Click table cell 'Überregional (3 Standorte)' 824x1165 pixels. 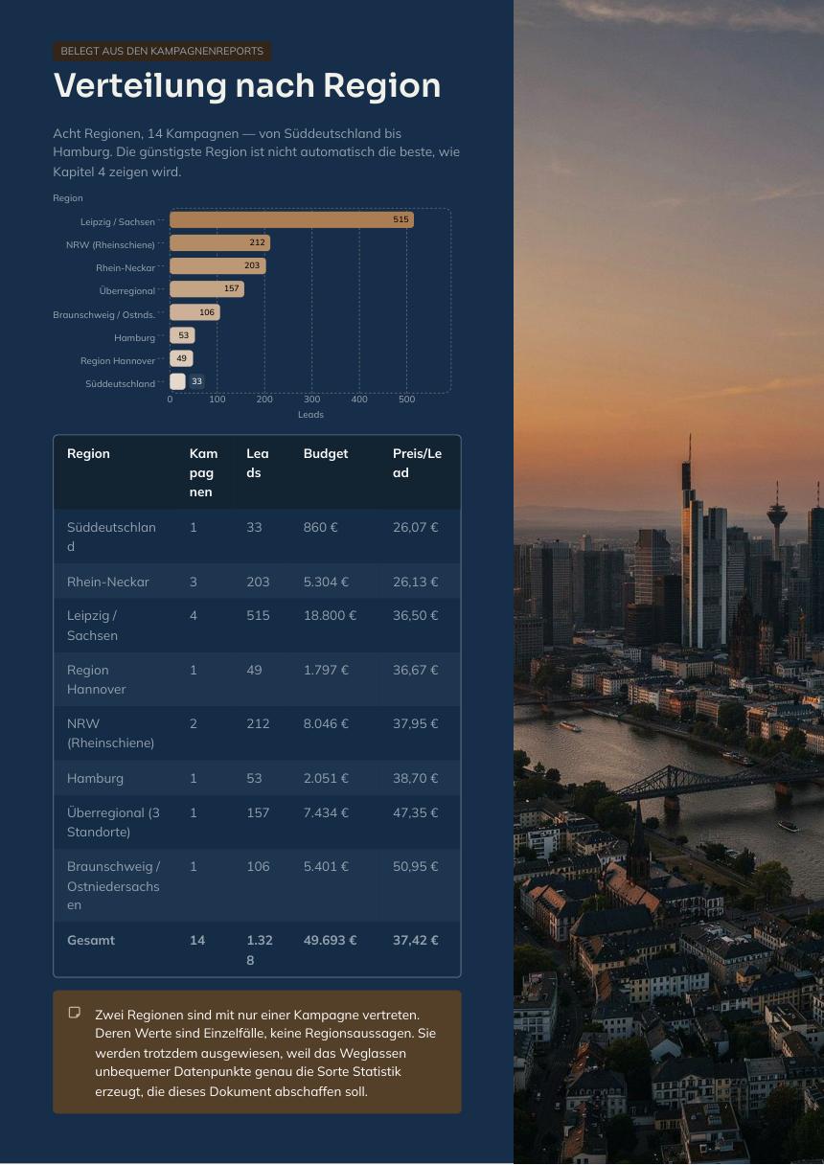click(113, 822)
